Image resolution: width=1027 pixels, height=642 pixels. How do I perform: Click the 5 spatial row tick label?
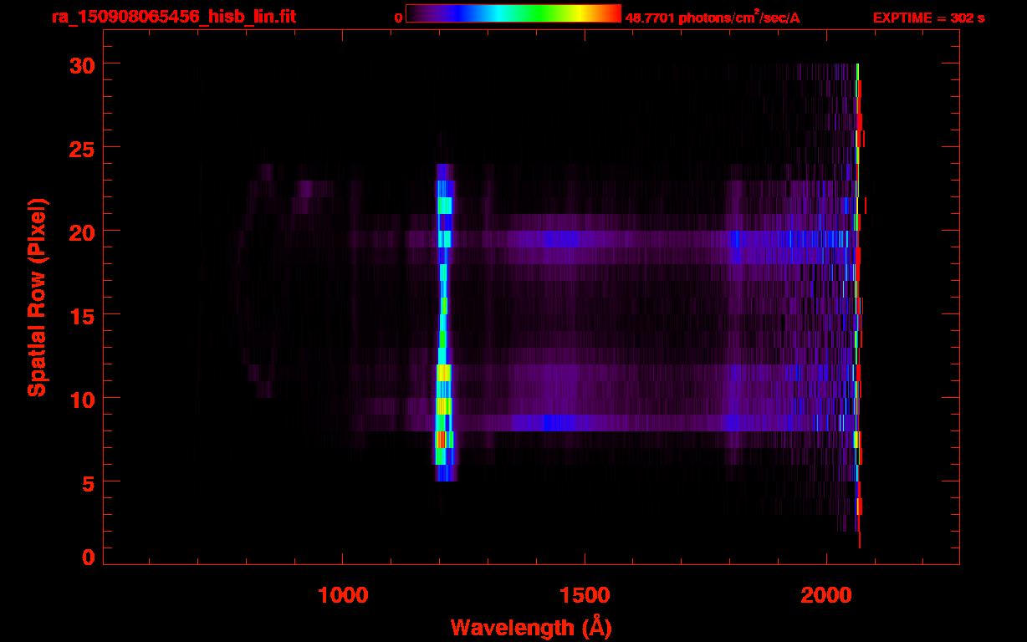pos(89,482)
